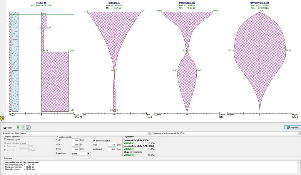Open the Podrobně detailed results
301x175 pixels.
coord(292,128)
